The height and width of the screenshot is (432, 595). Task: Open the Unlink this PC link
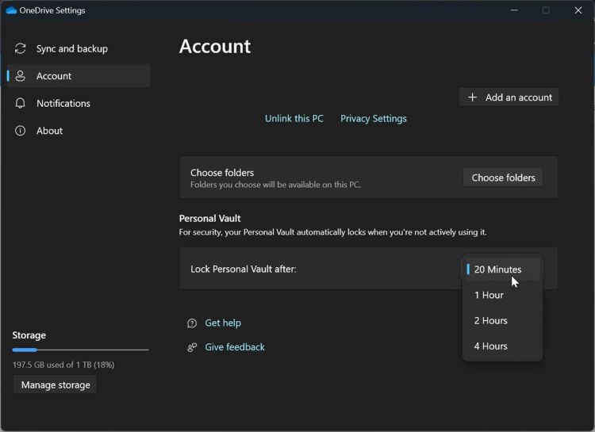point(294,119)
